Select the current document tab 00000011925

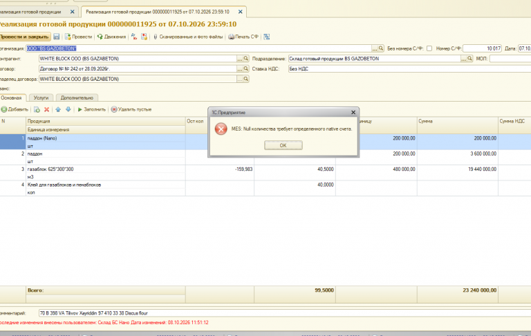[x=158, y=12]
